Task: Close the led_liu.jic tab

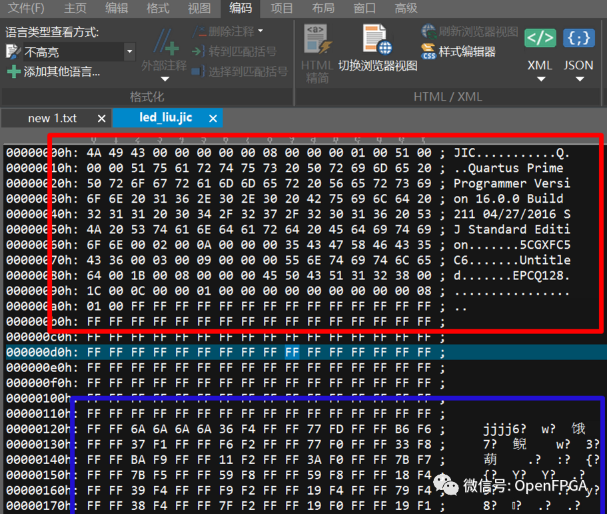Action: click(213, 118)
